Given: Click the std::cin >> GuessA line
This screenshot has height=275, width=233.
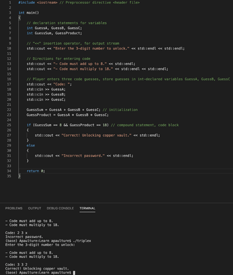Looking at the screenshot, I should [46, 89].
